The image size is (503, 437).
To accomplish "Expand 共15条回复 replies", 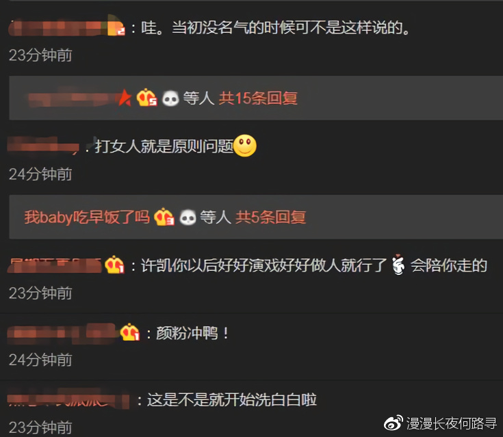I will pyautogui.click(x=258, y=98).
